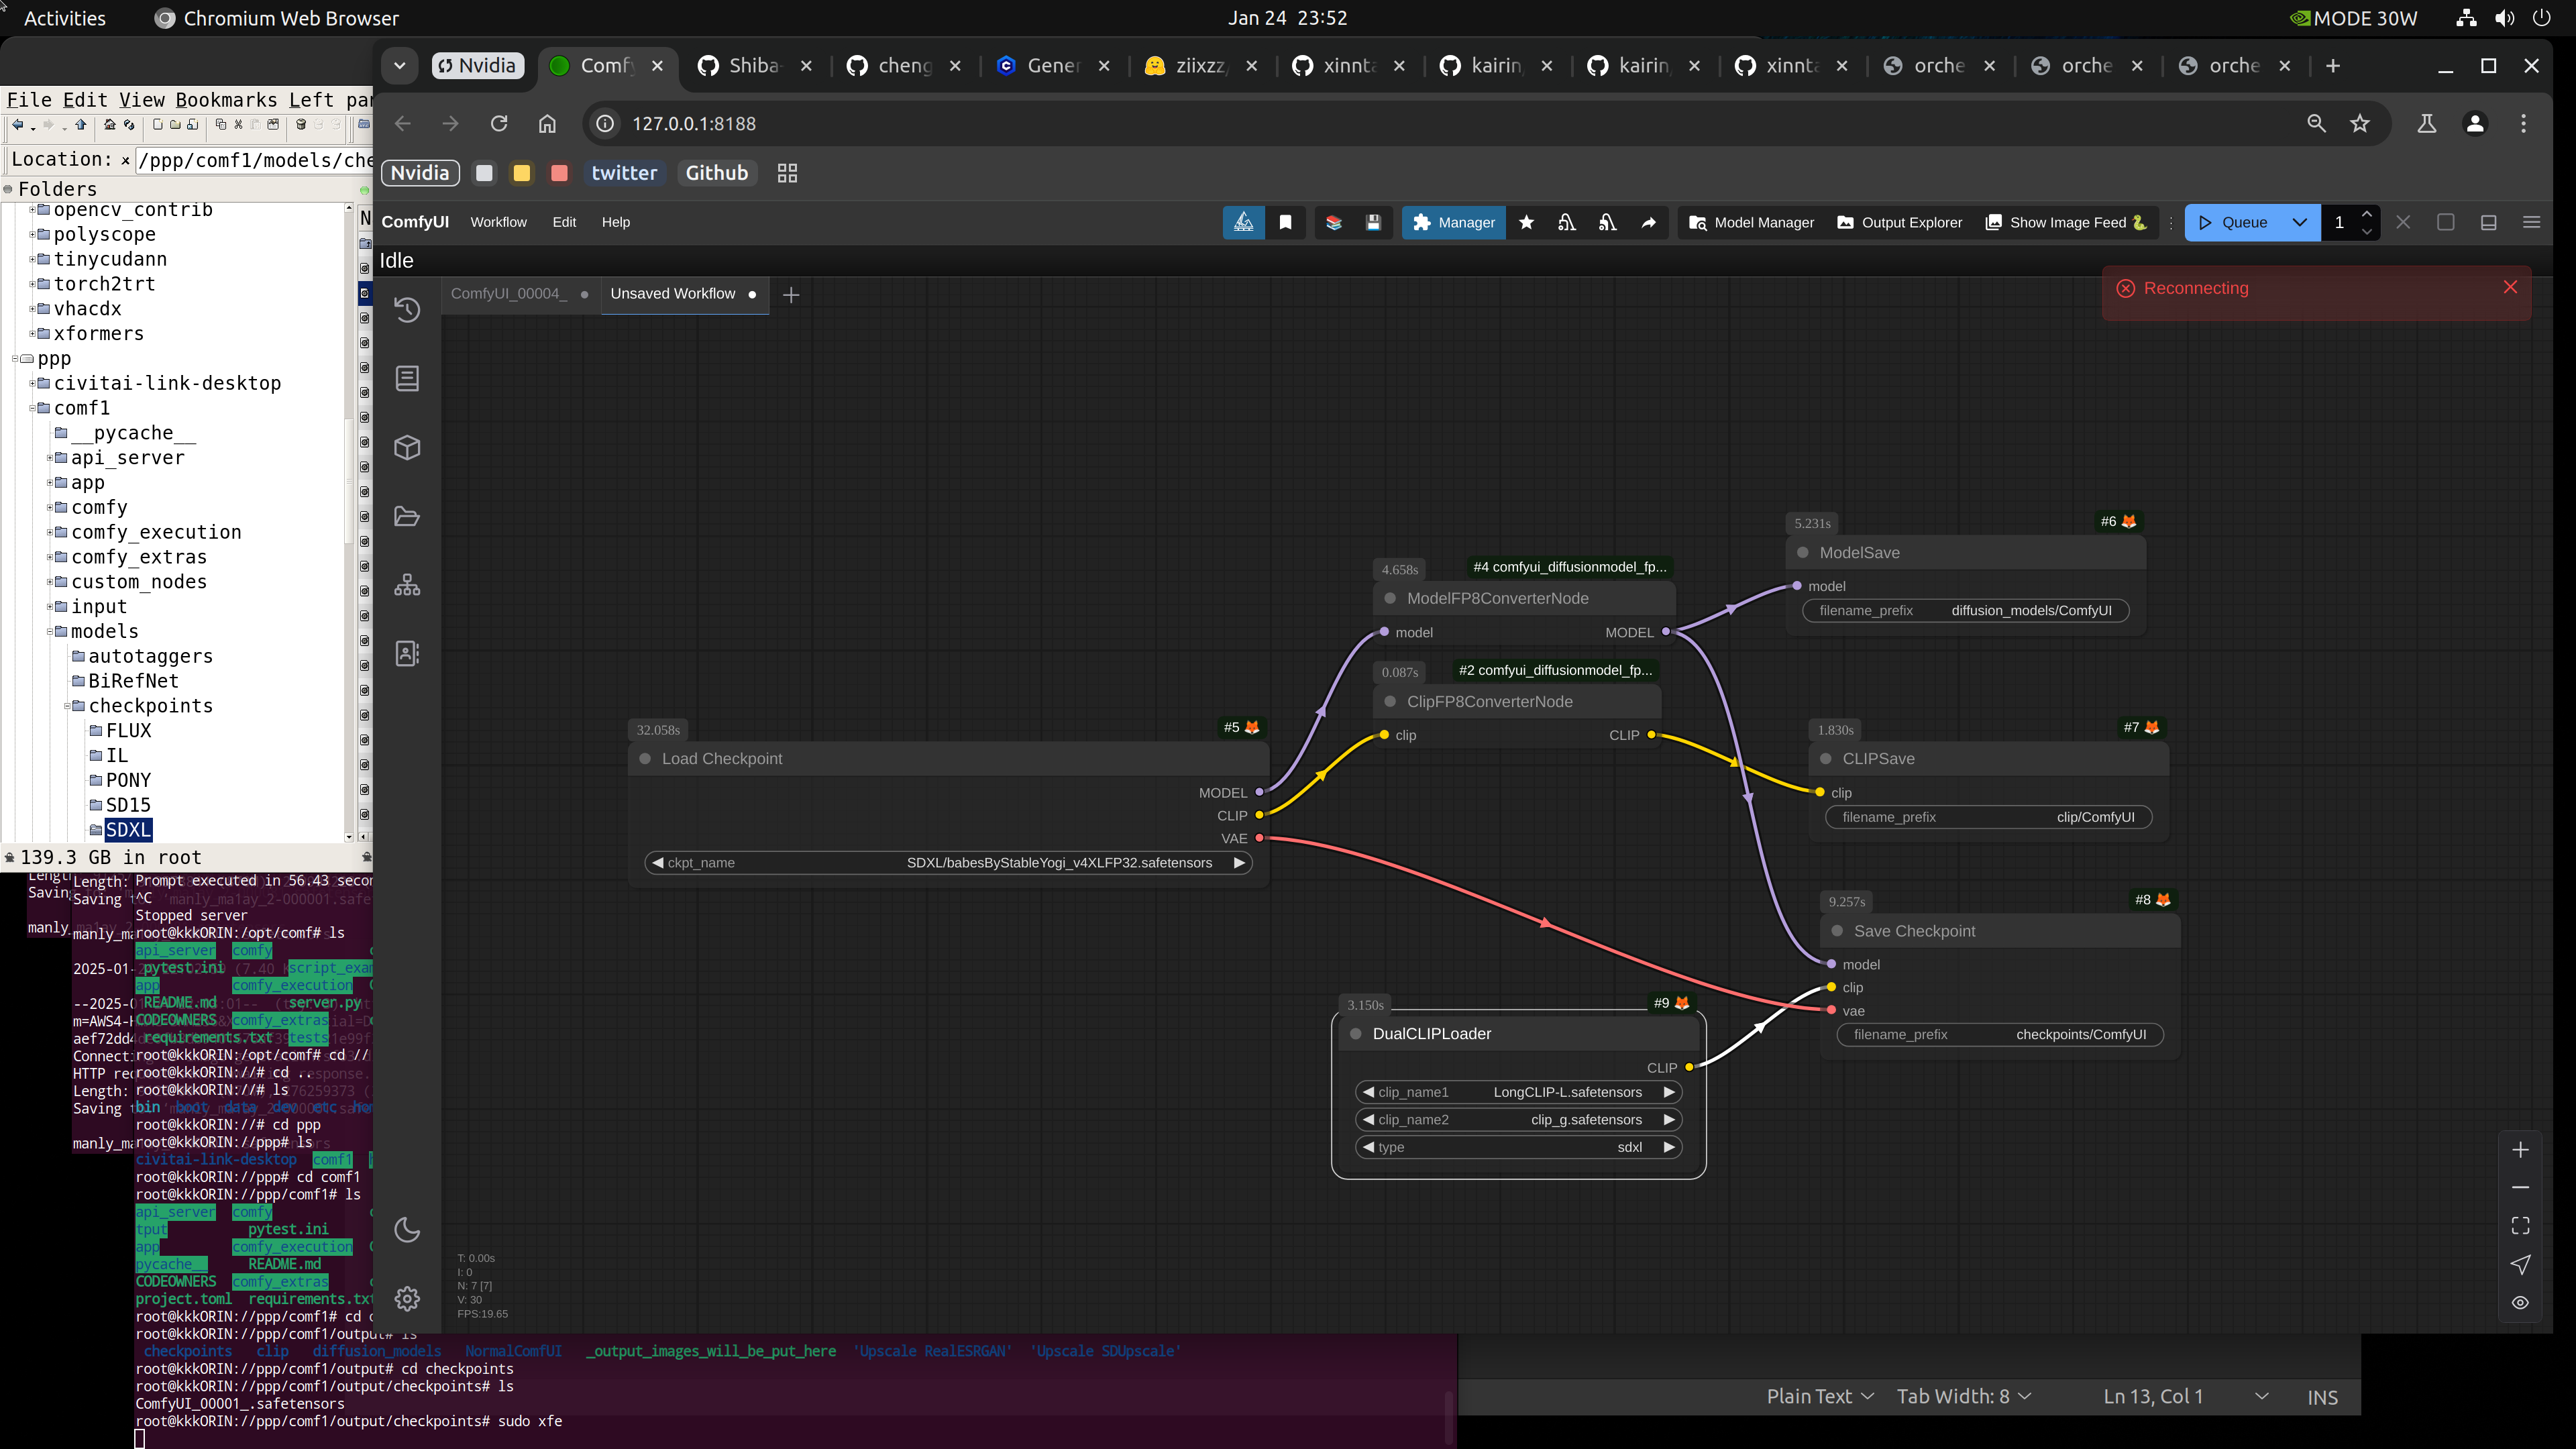This screenshot has width=2576, height=1449.
Task: Open the Workflow menu
Action: point(498,222)
